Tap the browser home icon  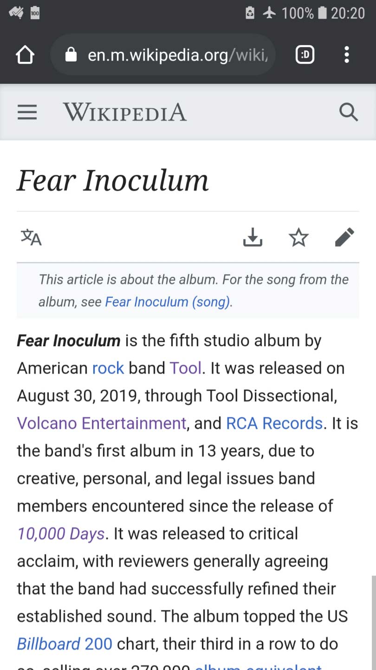(x=25, y=55)
